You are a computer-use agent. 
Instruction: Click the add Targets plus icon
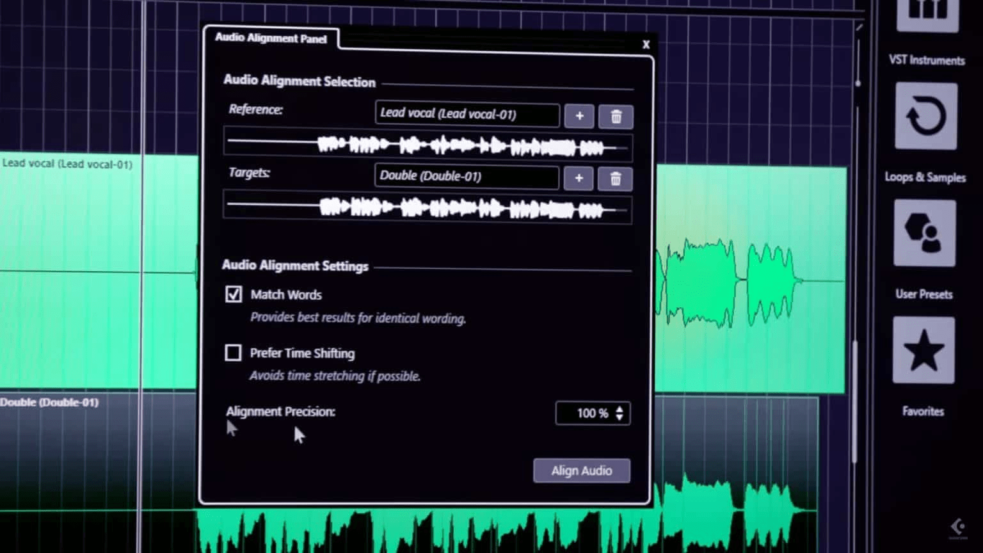coord(579,179)
